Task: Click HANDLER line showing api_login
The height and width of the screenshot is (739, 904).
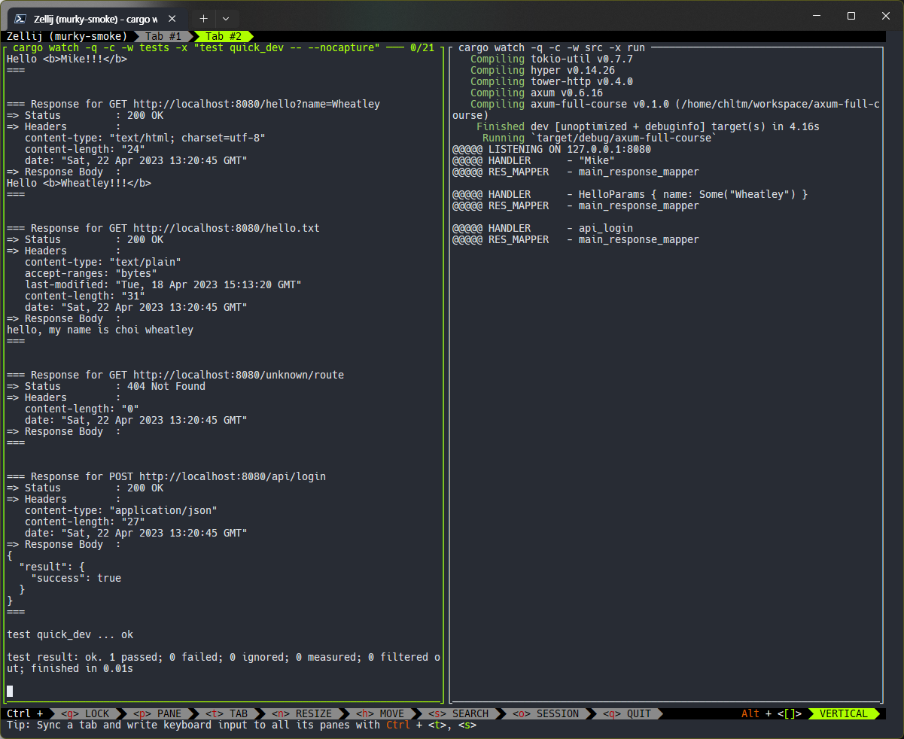Action: (x=543, y=228)
